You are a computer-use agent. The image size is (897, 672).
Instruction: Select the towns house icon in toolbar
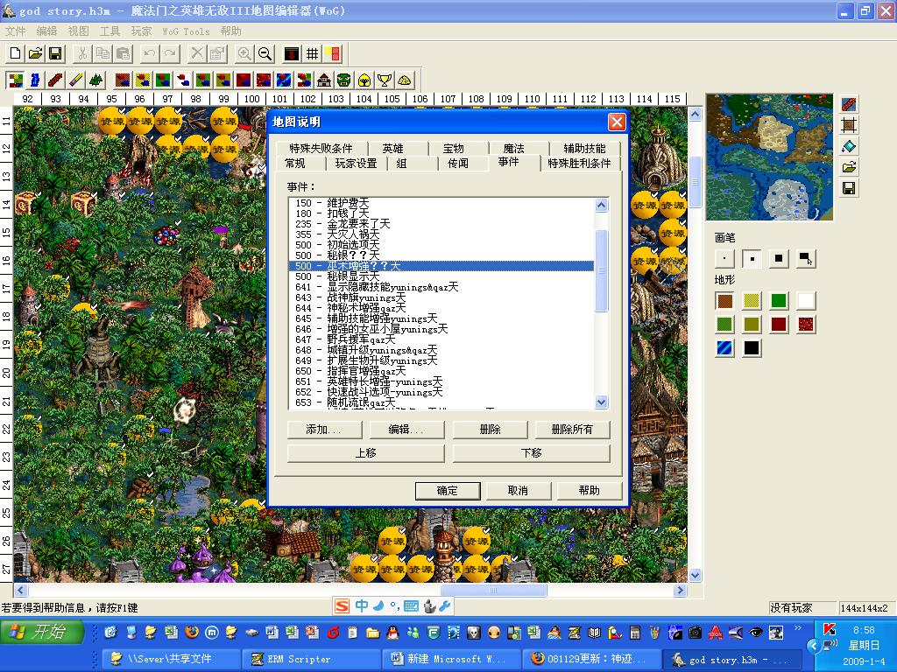[324, 80]
